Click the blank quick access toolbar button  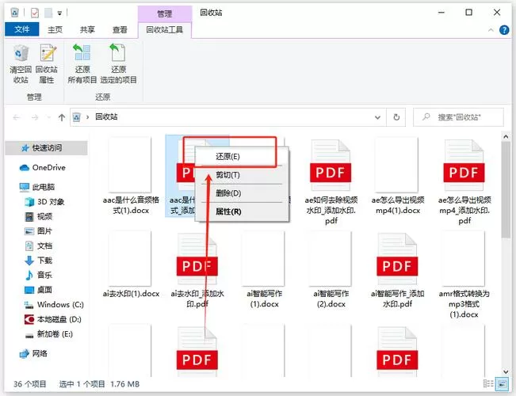[x=48, y=13]
